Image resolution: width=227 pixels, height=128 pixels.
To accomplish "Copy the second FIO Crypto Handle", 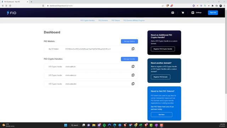I will pos(133,75).
